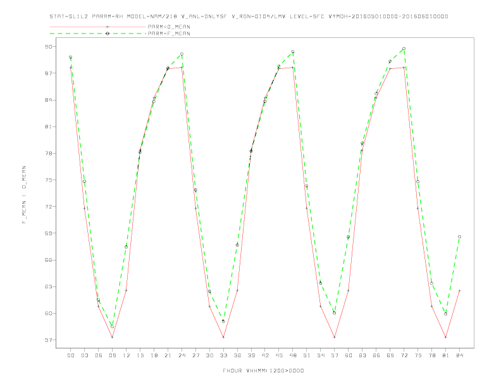Image resolution: width=501 pixels, height=387 pixels.
Task: Click the x-axis hour label 54
Action: coord(321,355)
